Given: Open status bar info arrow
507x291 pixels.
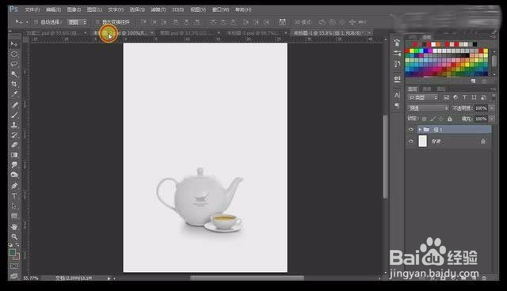Looking at the screenshot, I should click(109, 278).
